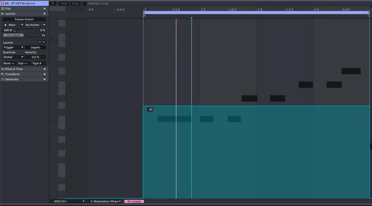Click the Launch panel icon
This screenshot has height=206, width=372.
[3, 14]
